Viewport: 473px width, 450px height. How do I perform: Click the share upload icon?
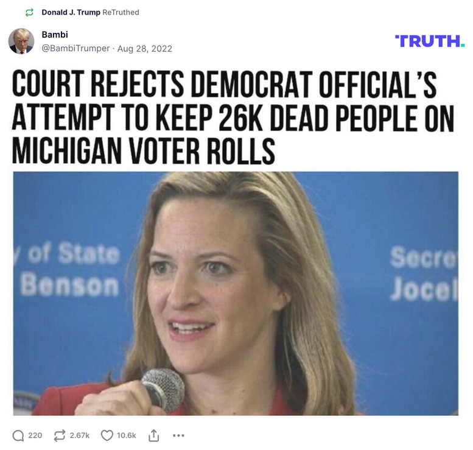(154, 435)
